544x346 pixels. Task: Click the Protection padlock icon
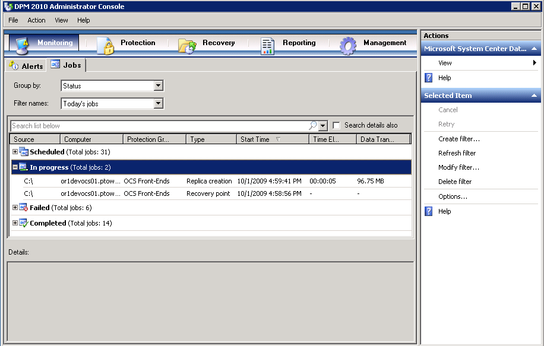coord(106,46)
